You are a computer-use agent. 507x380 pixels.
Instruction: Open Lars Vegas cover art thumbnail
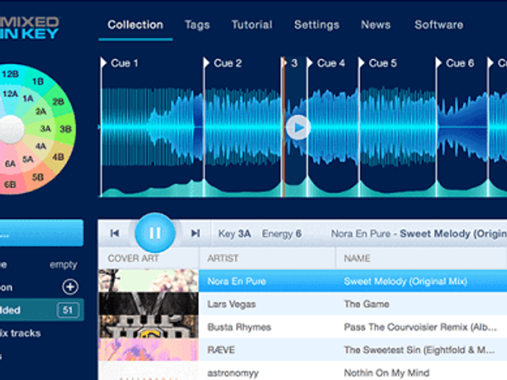point(148,304)
